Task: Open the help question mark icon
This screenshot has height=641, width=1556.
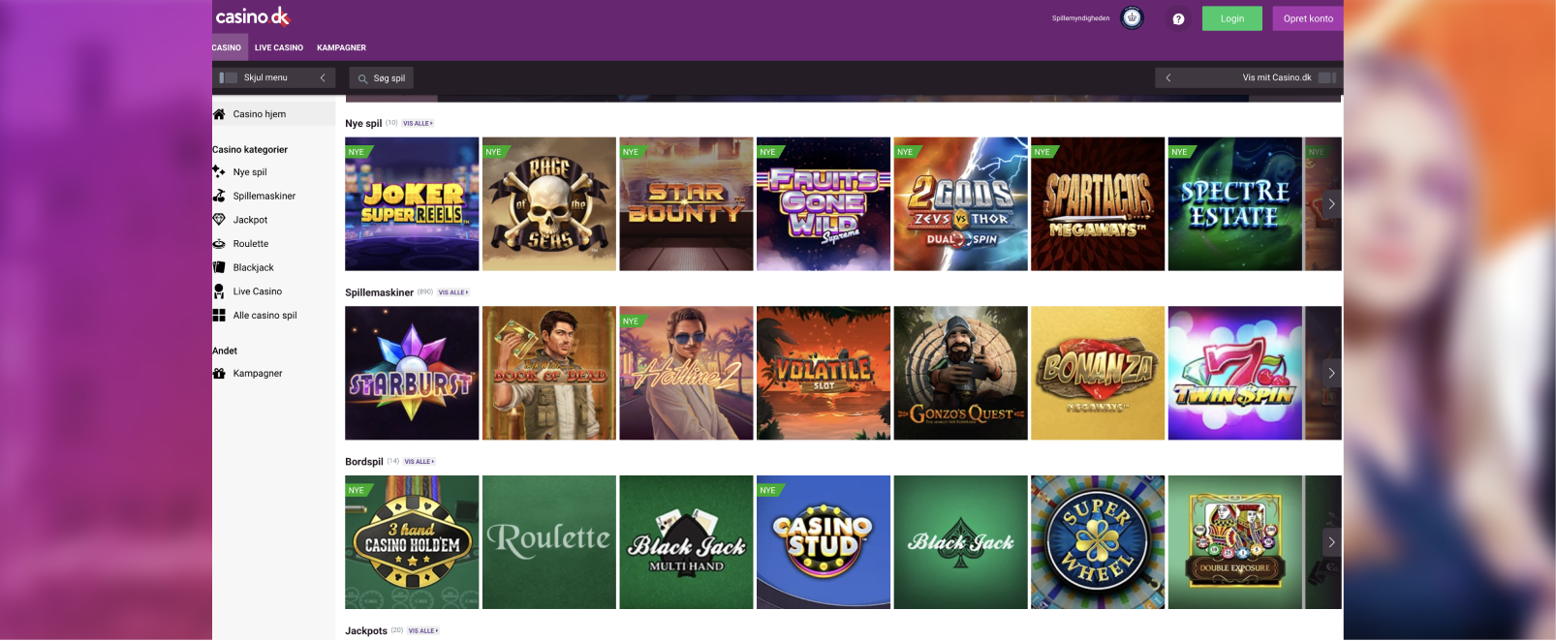Action: point(1178,19)
